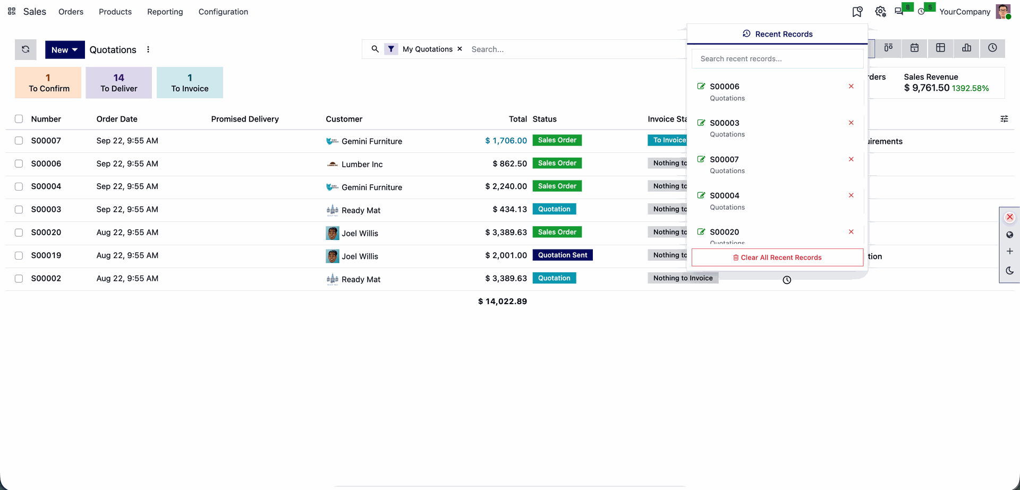Toggle dark mode with the moon icon

point(1010,270)
